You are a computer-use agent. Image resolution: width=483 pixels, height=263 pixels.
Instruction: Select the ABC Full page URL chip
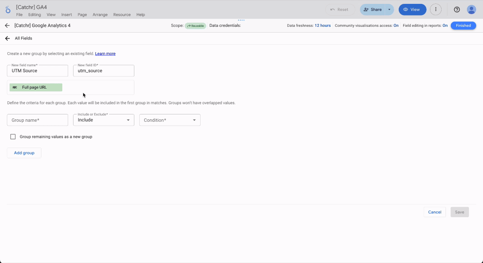(x=36, y=88)
